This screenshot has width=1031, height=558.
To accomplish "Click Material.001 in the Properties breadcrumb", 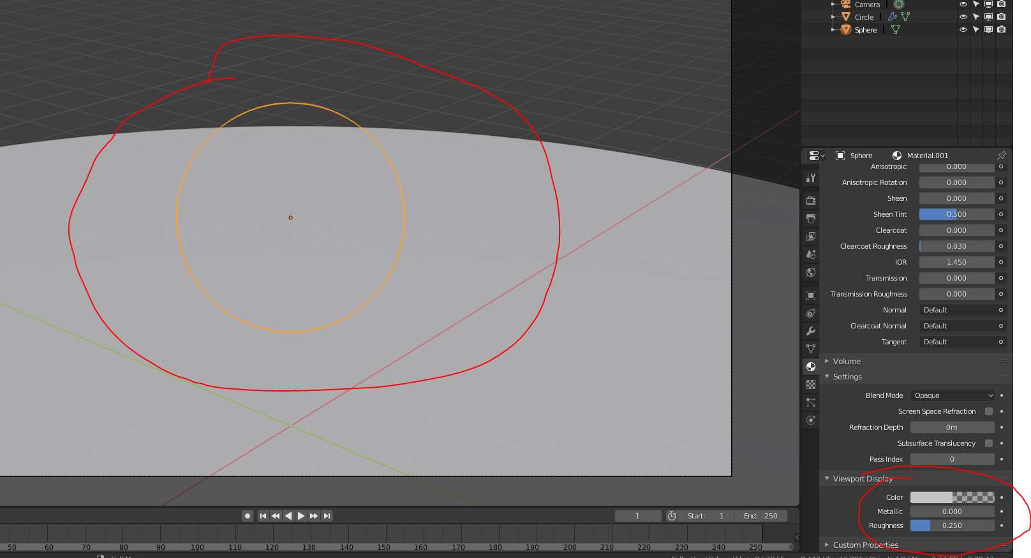I will click(x=927, y=156).
